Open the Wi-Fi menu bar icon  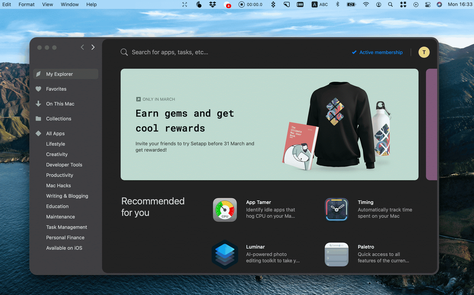coord(366,4)
